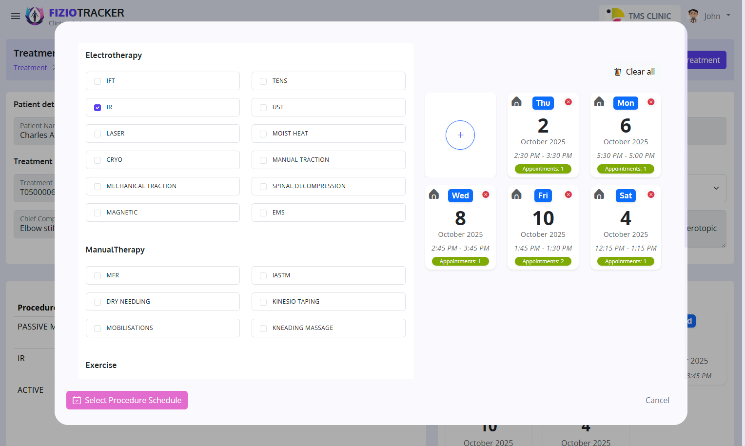Click the Appointments: 2 badge on Friday
The image size is (745, 446).
point(543,262)
